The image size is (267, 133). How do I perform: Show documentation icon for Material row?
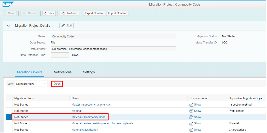click(x=191, y=111)
